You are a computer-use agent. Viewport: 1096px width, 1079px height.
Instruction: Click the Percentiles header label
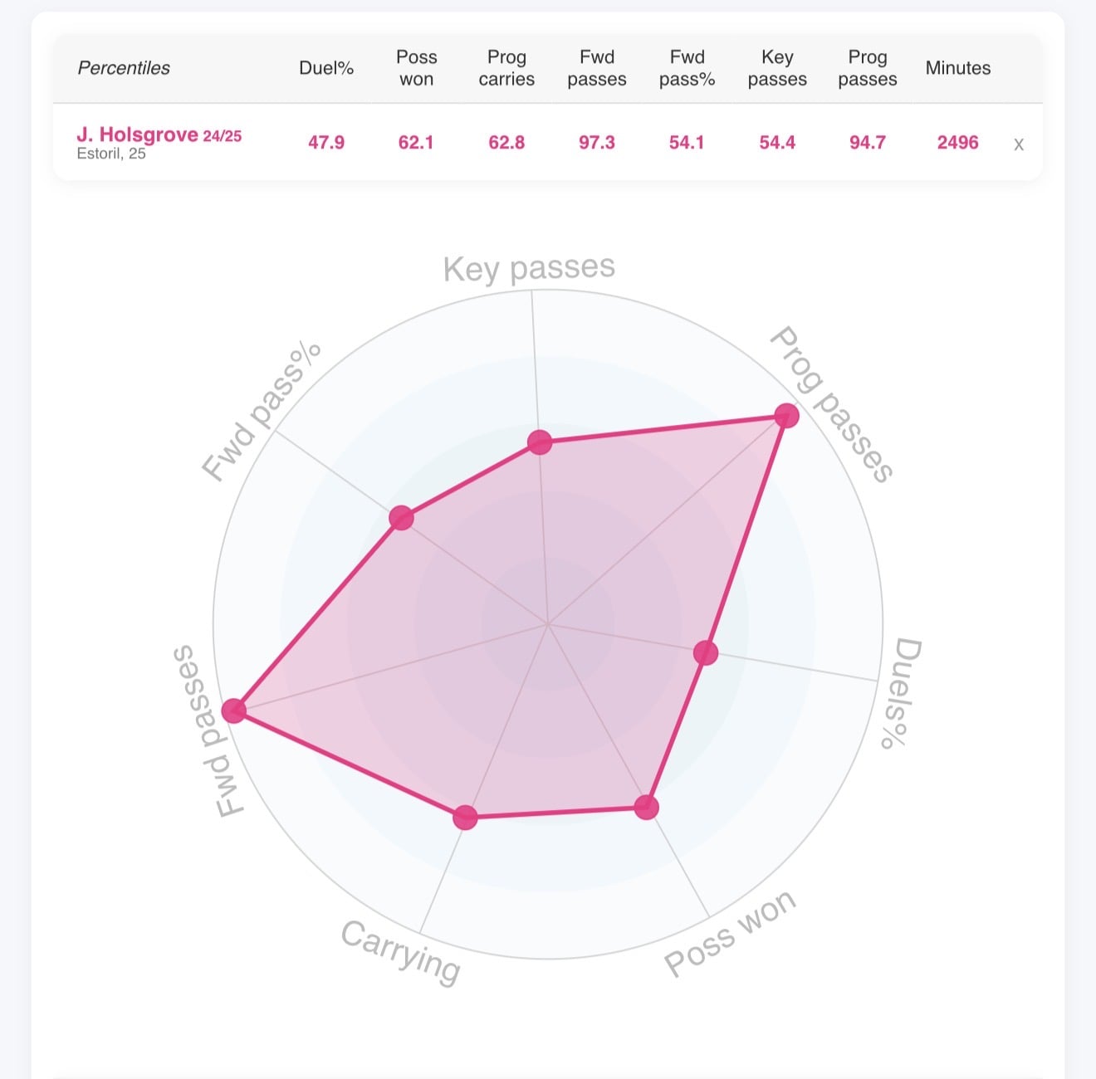click(x=124, y=68)
